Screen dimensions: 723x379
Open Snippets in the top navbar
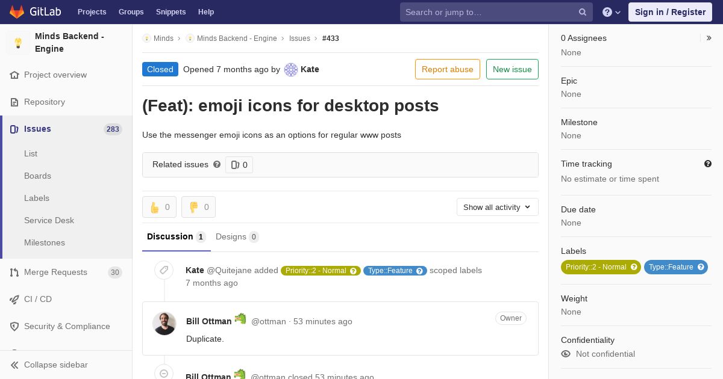(x=171, y=12)
